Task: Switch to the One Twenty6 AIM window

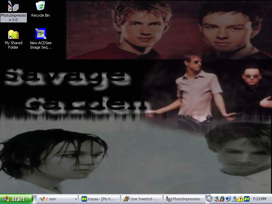Action: (141, 199)
